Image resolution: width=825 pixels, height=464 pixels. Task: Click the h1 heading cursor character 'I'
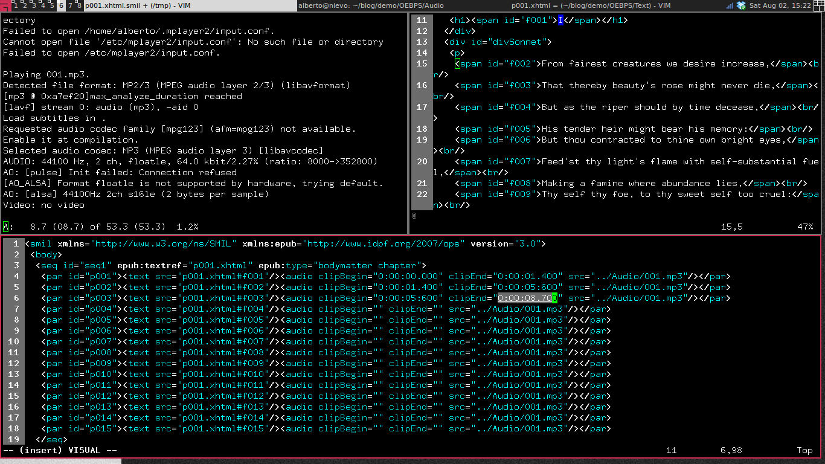point(560,20)
